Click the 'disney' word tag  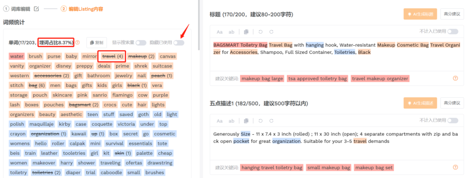(x=63, y=66)
